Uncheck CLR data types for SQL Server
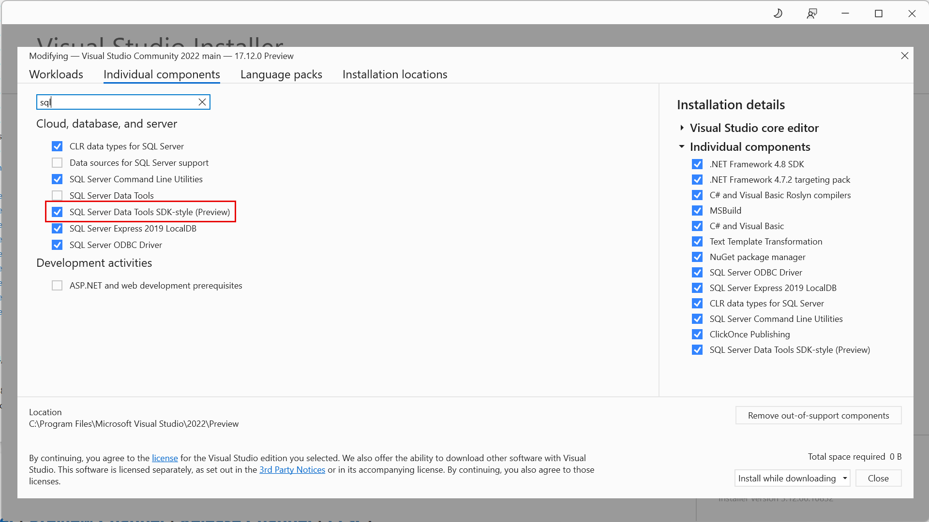 point(57,146)
